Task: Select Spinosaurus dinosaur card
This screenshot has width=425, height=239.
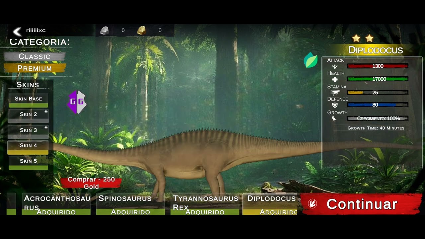Action: click(x=130, y=204)
